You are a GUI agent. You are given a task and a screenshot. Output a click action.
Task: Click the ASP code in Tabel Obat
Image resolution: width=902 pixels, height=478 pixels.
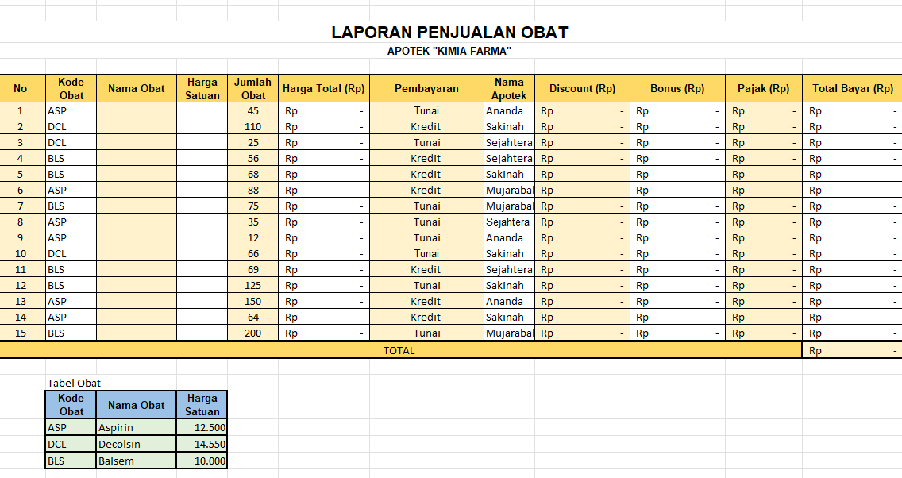pos(71,427)
